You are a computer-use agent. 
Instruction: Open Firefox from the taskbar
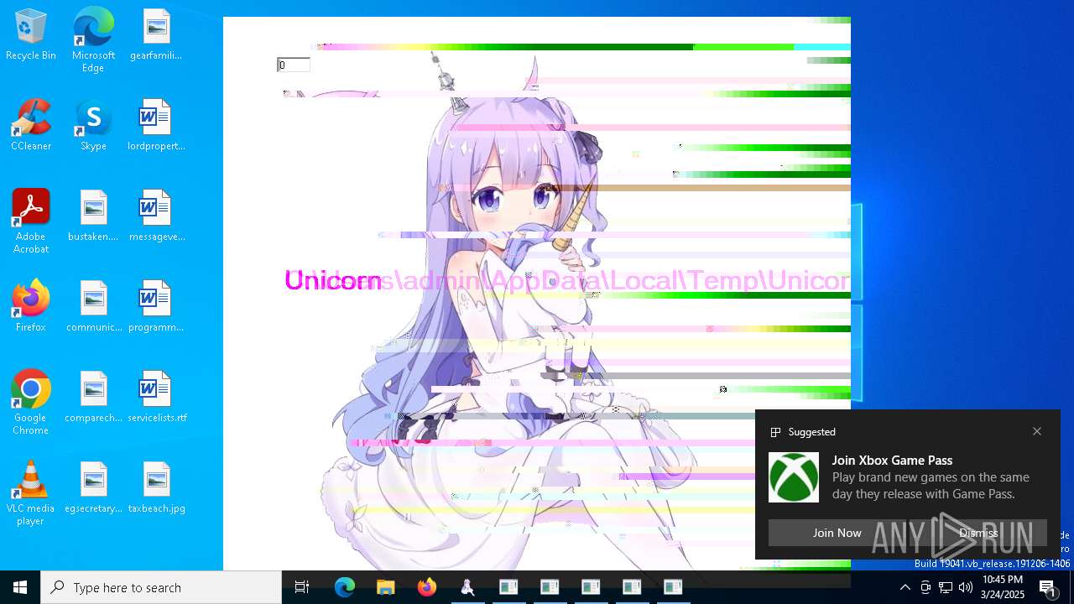tap(426, 587)
